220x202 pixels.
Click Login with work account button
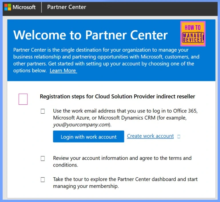88,136
